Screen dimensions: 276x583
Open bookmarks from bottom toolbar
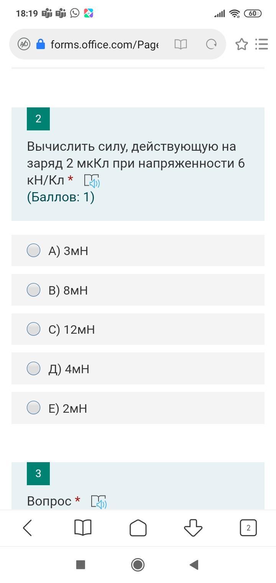coord(83,528)
